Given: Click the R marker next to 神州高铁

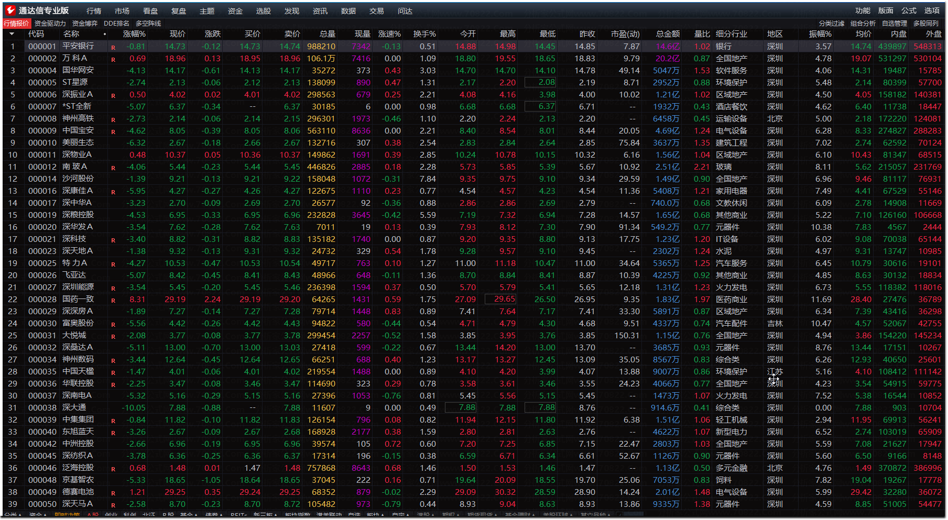Looking at the screenshot, I should point(113,120).
